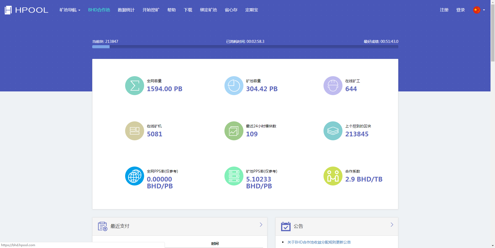Screen dimensions: 495x248
Task: Click the 213845 last block value
Action: 357,134
